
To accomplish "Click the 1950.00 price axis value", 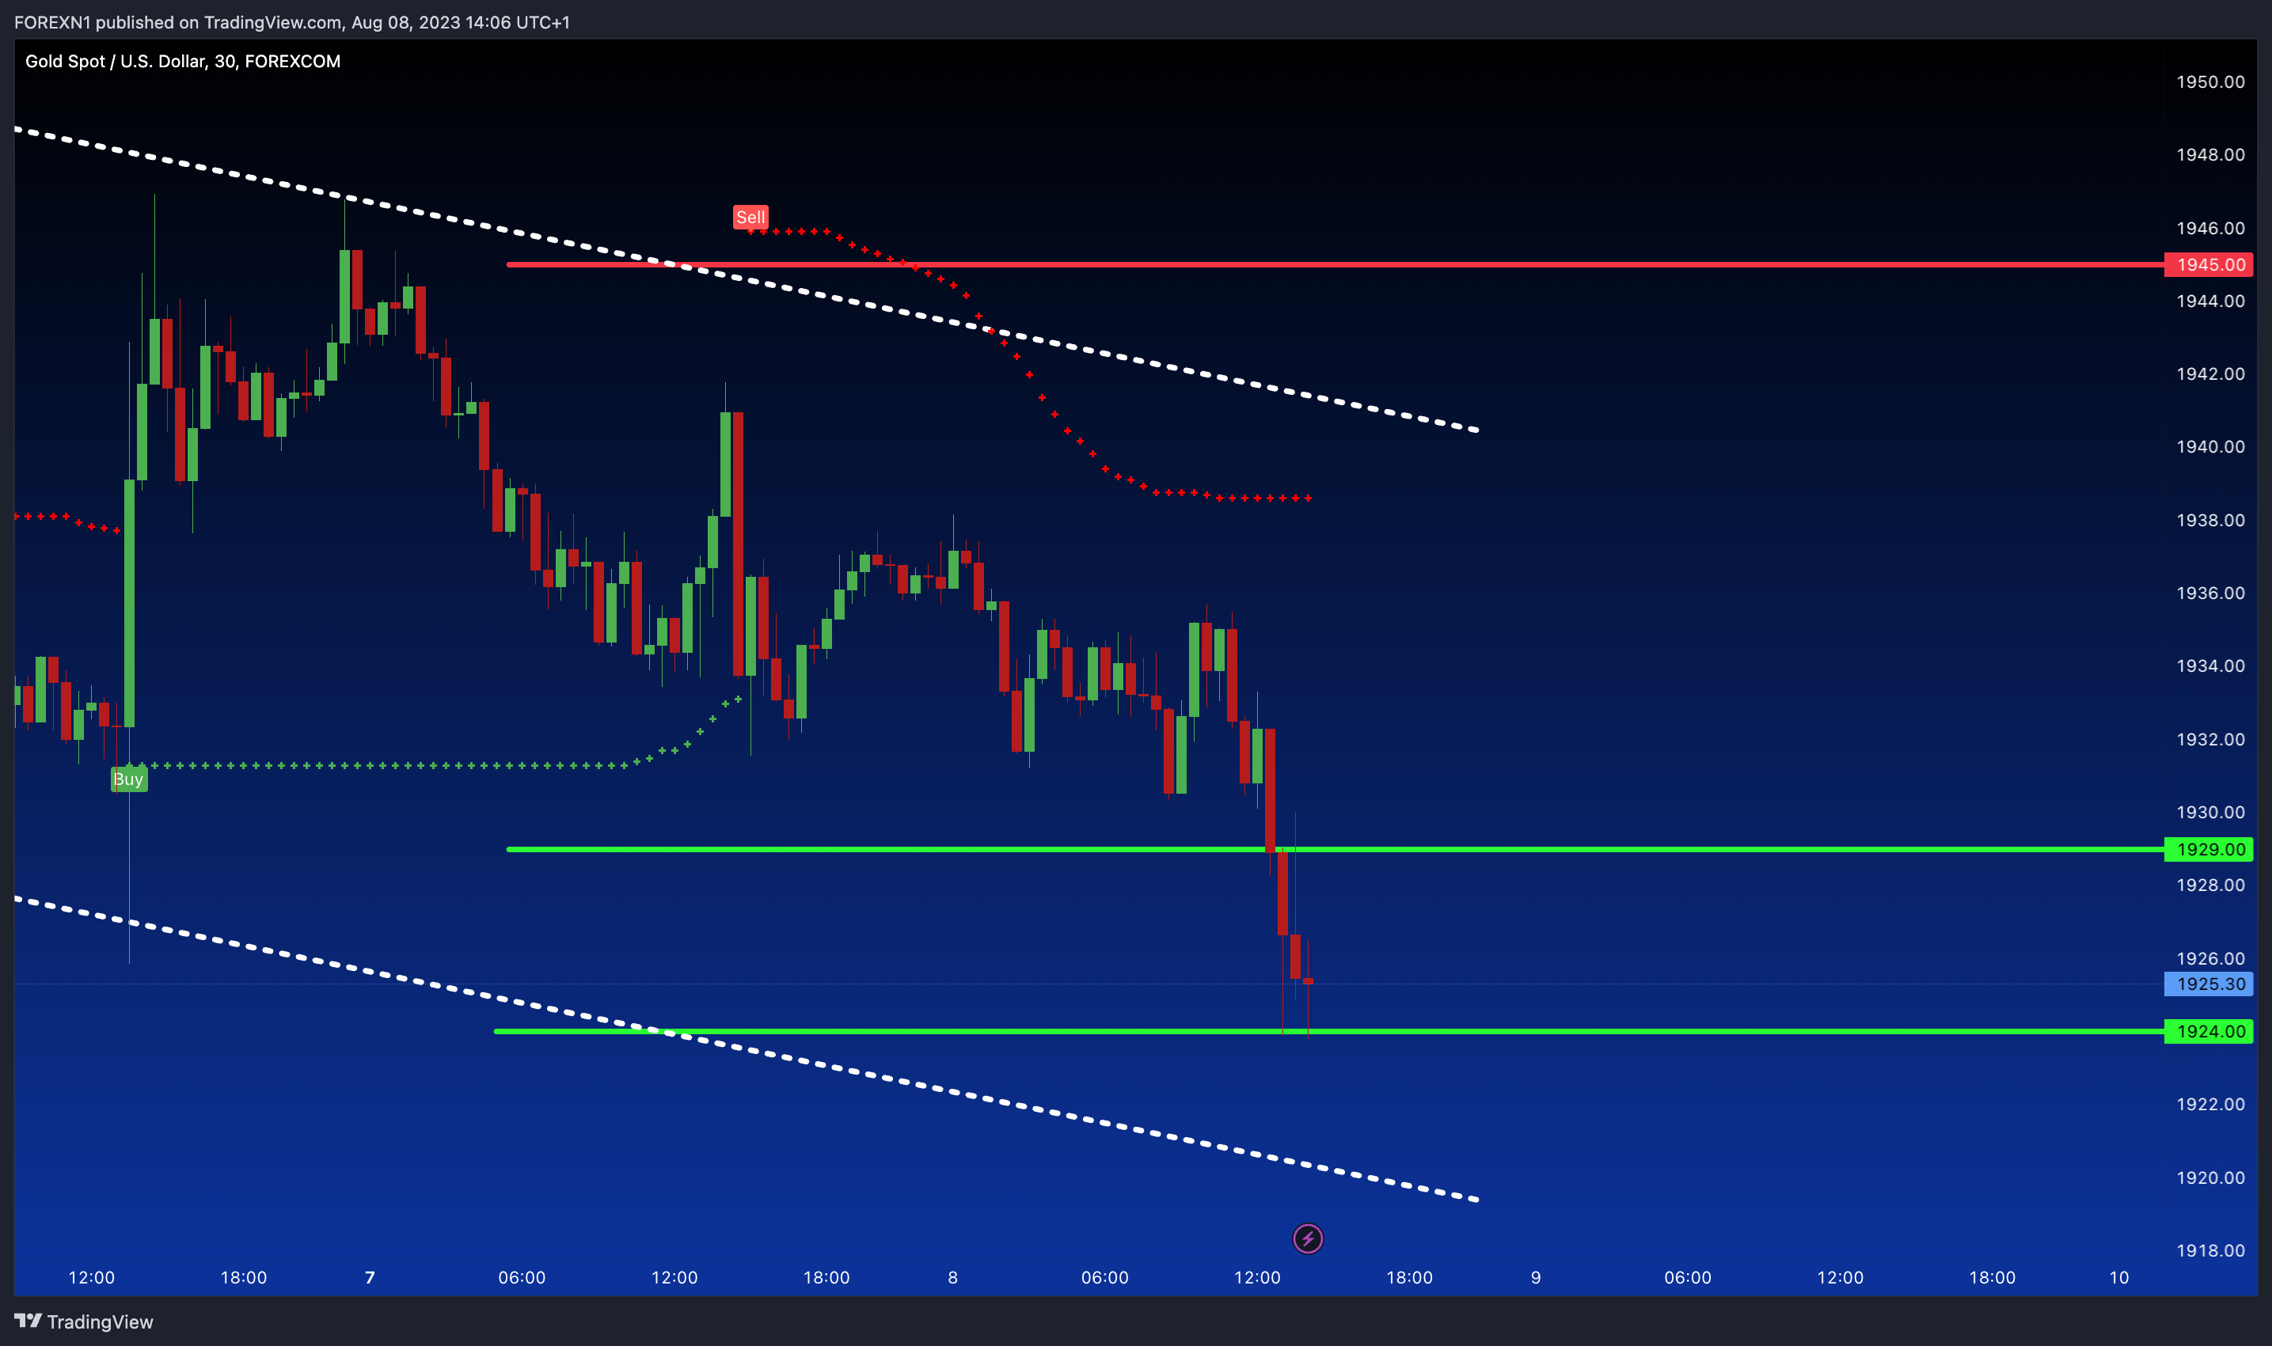I will 2210,82.
